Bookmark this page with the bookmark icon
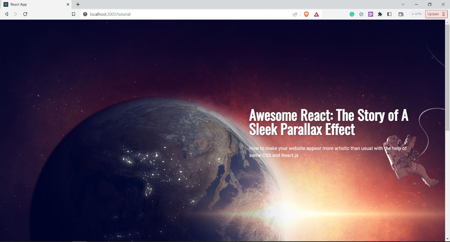Viewport: 450px width, 242px height. coord(74,14)
